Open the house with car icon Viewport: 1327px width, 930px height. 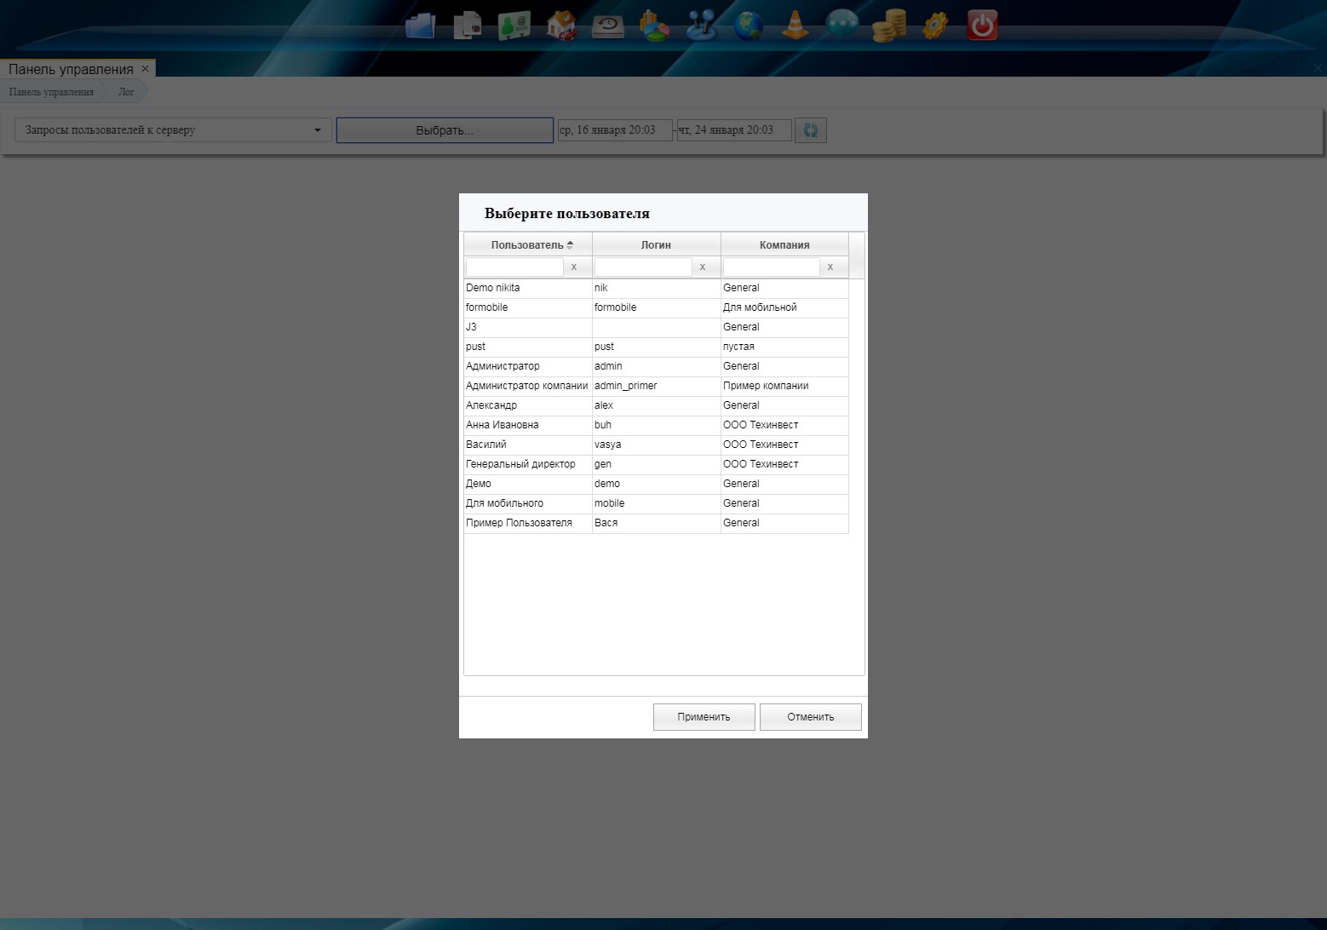[x=560, y=26]
